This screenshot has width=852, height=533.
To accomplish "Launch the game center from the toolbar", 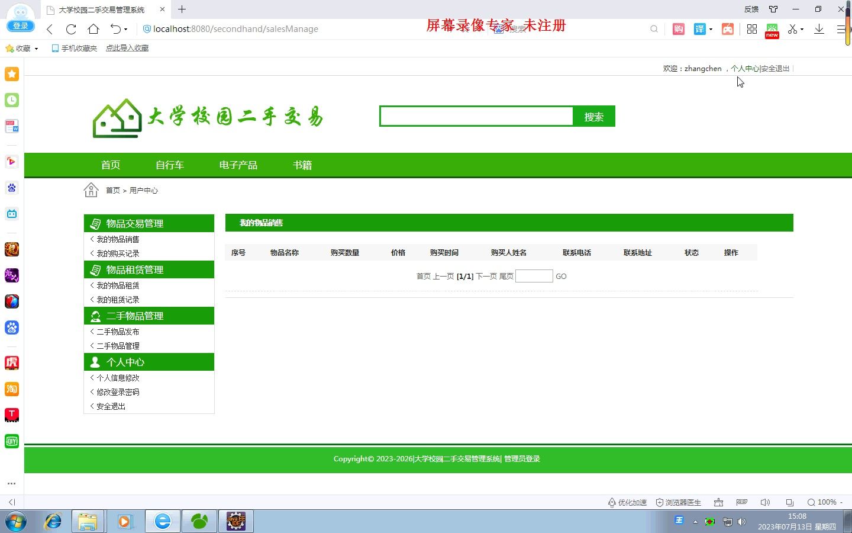I will [x=727, y=28].
